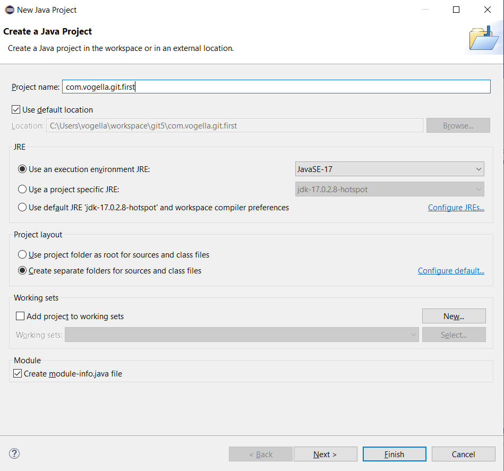Click the wizard banner folder graphic
504x471 pixels.
point(484,39)
